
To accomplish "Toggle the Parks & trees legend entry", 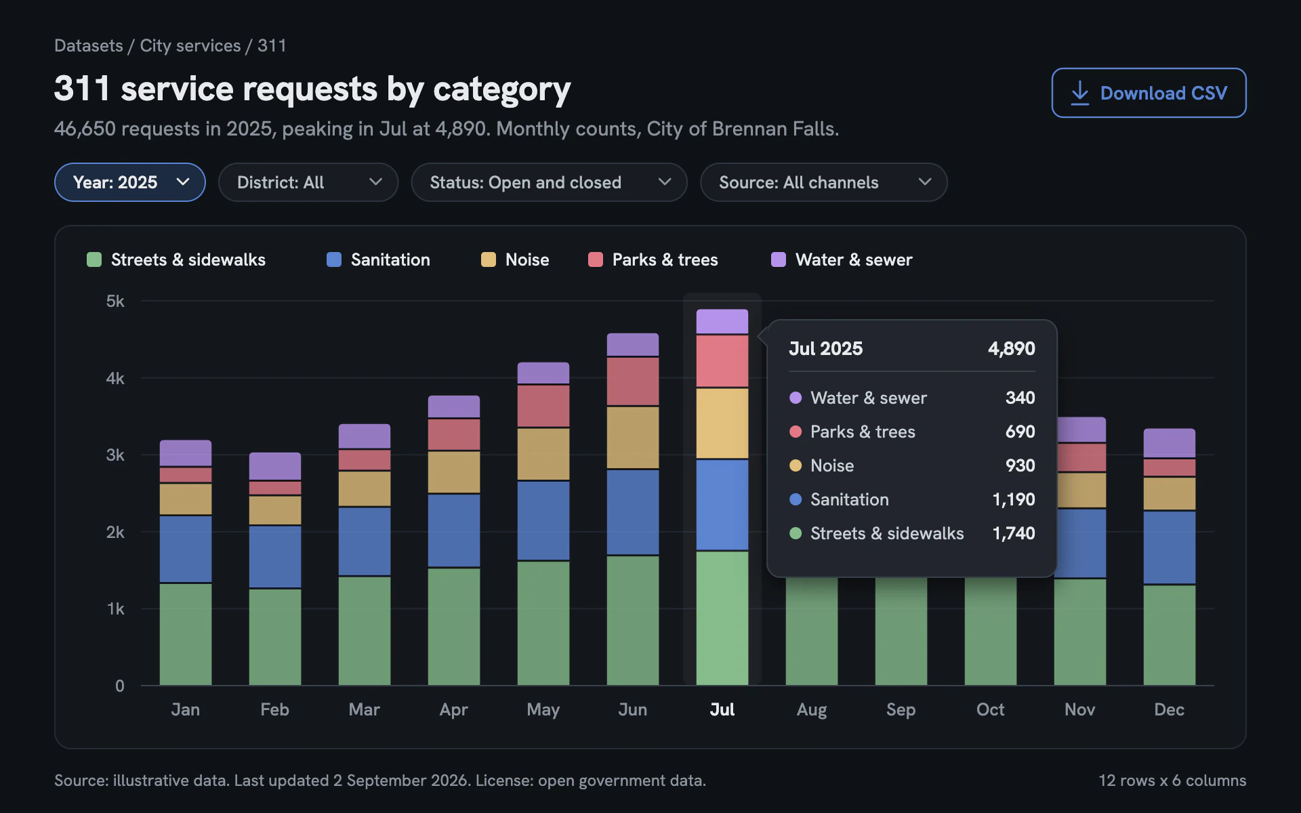I will (x=653, y=259).
